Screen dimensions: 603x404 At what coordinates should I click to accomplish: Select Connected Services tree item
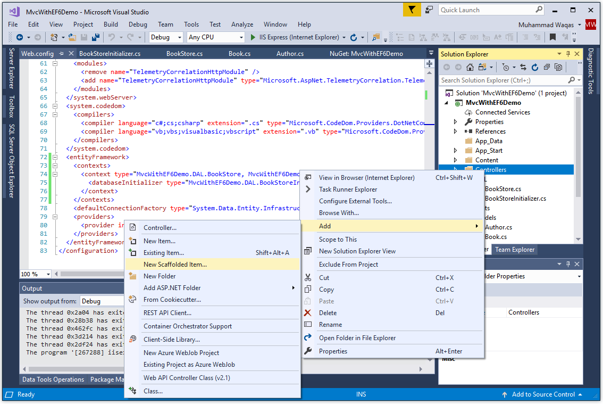coord(502,112)
